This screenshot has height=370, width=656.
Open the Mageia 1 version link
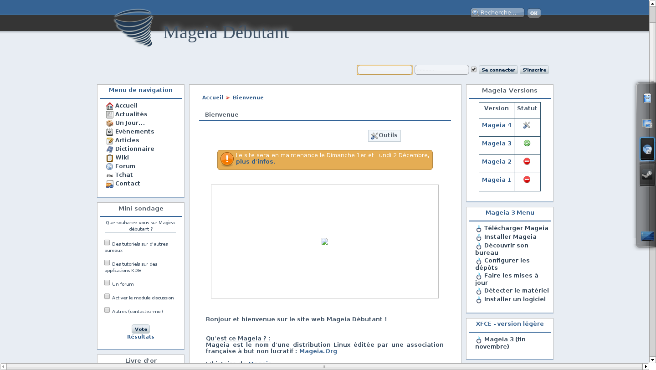[x=497, y=180]
